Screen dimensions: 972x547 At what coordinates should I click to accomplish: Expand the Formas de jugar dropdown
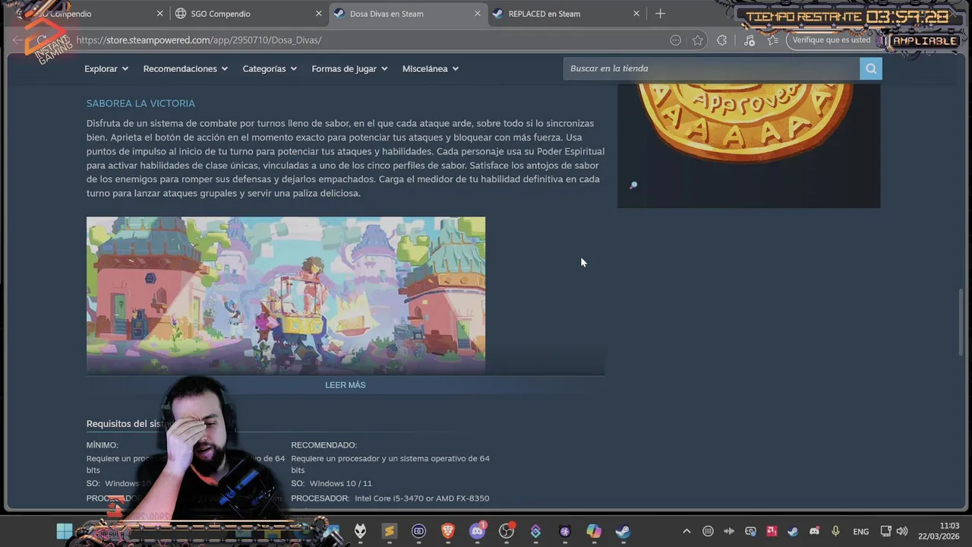click(349, 68)
